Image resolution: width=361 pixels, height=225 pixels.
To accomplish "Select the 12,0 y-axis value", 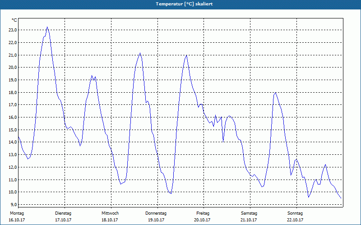I will pyautogui.click(x=12, y=167).
